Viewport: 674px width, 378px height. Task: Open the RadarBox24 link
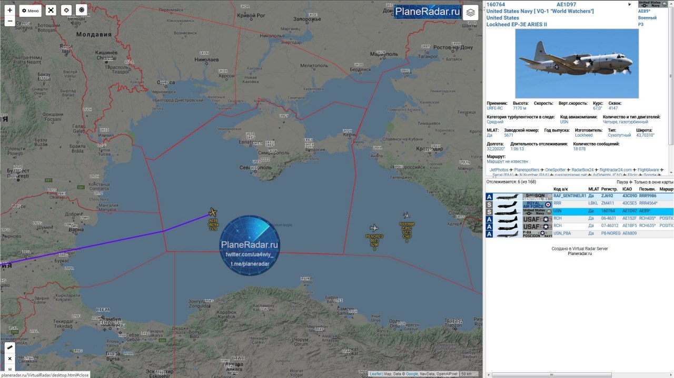[x=582, y=170]
